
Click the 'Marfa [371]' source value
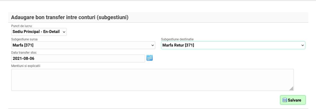click(23, 45)
